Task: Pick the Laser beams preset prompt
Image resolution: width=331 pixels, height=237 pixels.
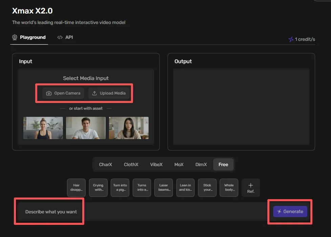Action: tap(163, 188)
